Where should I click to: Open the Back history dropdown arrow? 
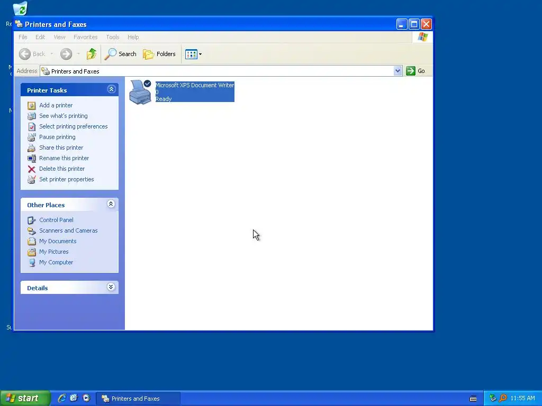(52, 54)
